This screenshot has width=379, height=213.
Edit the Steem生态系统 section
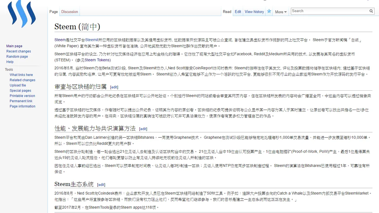101,185
